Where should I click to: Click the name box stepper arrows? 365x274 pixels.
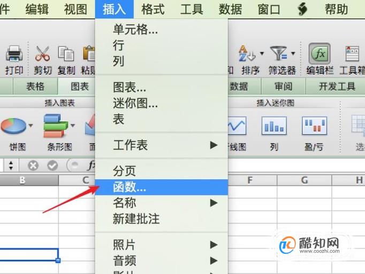click(11, 166)
